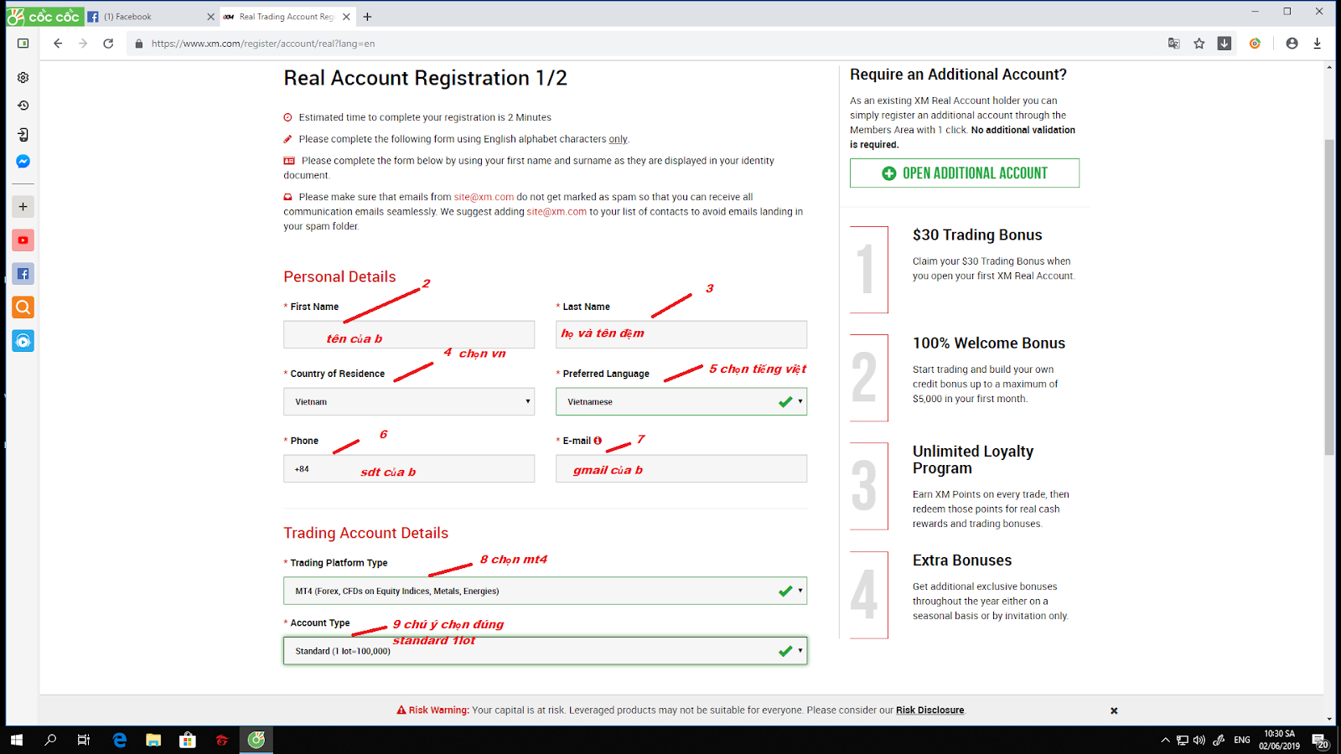Image resolution: width=1341 pixels, height=754 pixels.
Task: Open red app icon on taskbar
Action: (221, 740)
